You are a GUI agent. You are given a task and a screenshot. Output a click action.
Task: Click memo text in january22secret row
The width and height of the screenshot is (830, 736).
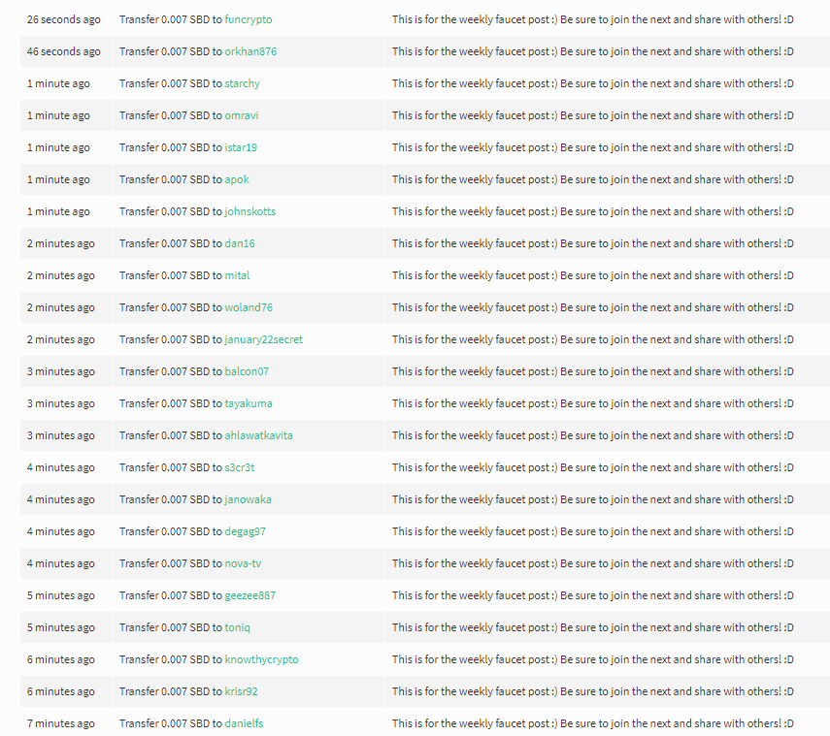tap(593, 339)
